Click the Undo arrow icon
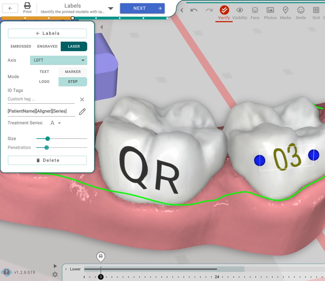 (194, 10)
